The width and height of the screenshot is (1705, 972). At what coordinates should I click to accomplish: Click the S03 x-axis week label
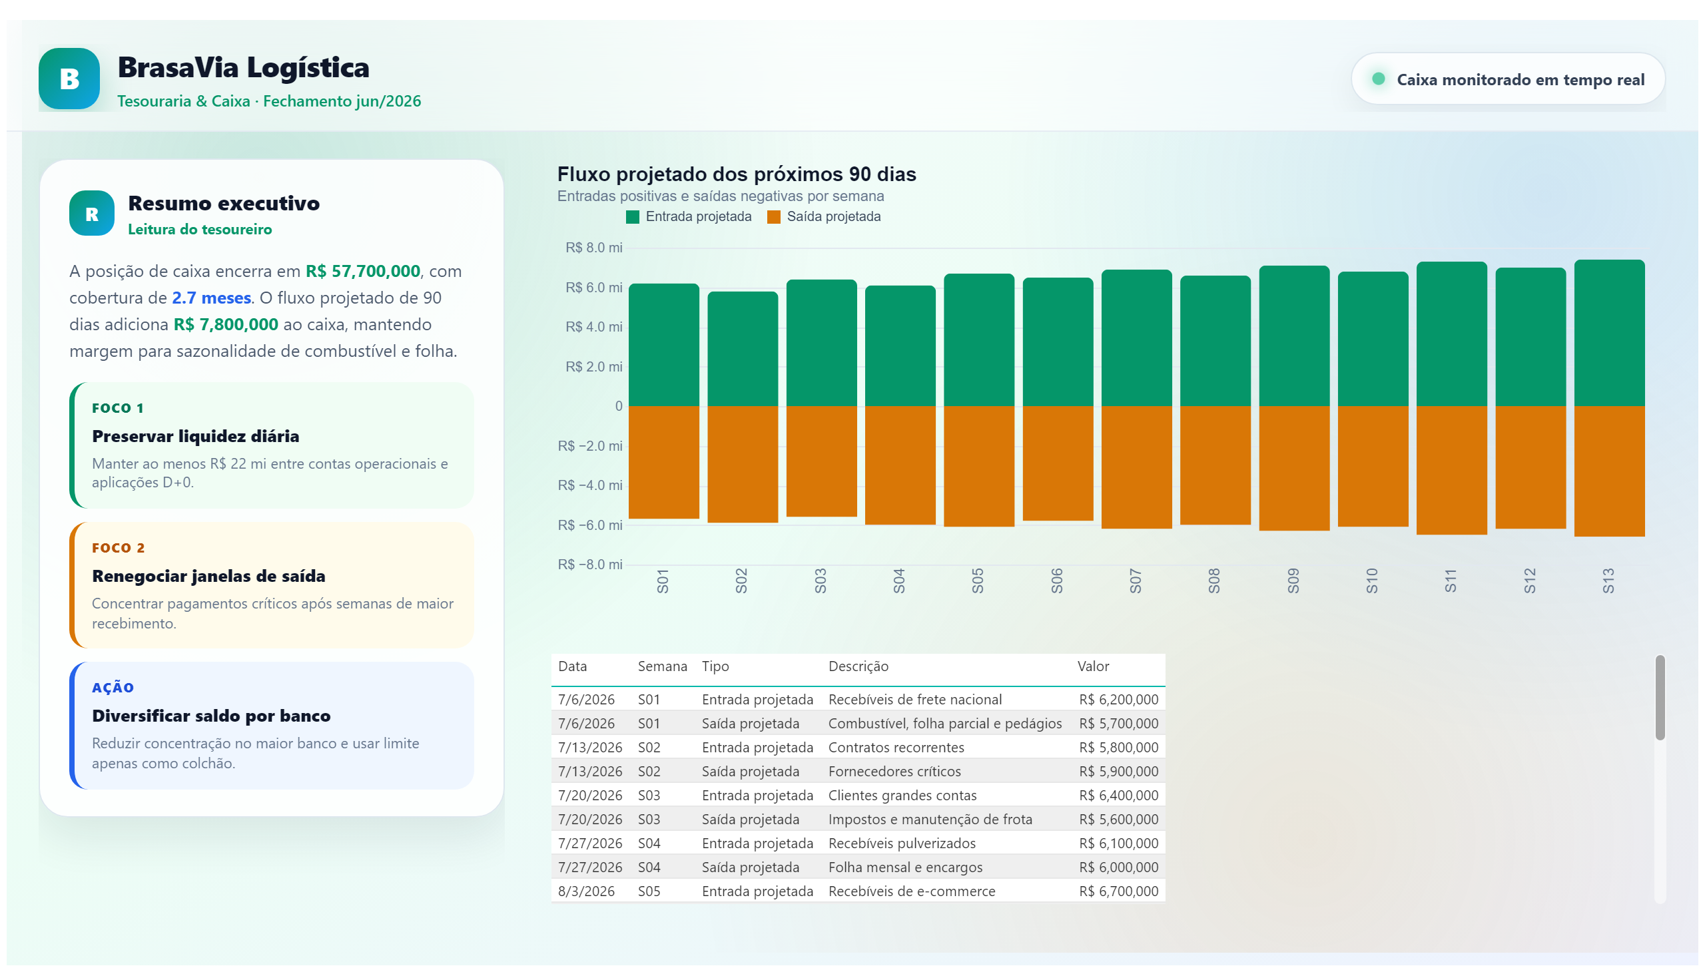coord(821,581)
